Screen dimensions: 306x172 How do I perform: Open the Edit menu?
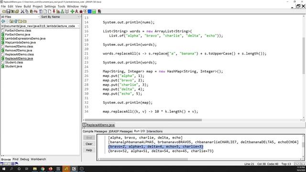(11, 6)
